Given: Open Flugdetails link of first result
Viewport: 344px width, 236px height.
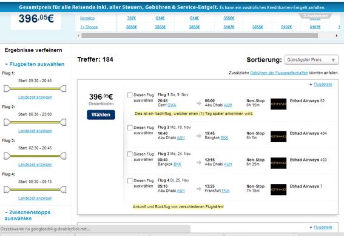Looking at the screenshot, I should pos(323,85).
